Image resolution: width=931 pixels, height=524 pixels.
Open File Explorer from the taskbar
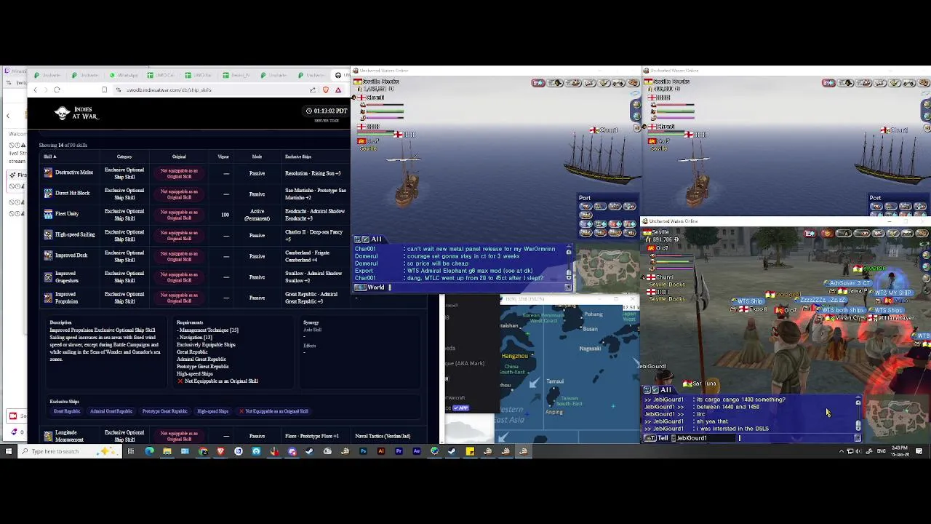(x=167, y=451)
